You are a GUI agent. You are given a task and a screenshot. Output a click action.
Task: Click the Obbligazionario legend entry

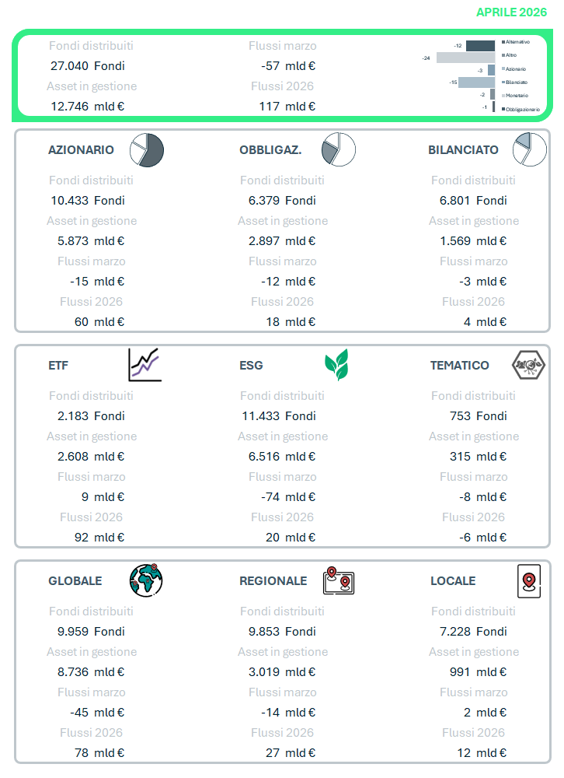523,109
